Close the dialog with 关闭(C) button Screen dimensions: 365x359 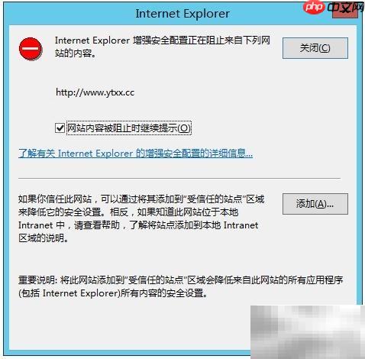point(315,48)
